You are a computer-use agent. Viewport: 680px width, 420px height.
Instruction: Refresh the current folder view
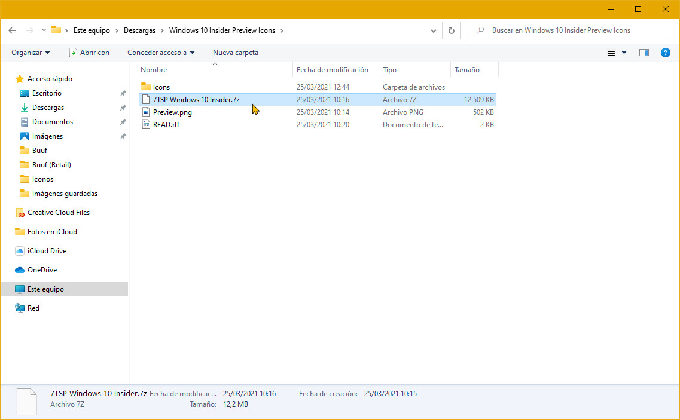pos(452,31)
